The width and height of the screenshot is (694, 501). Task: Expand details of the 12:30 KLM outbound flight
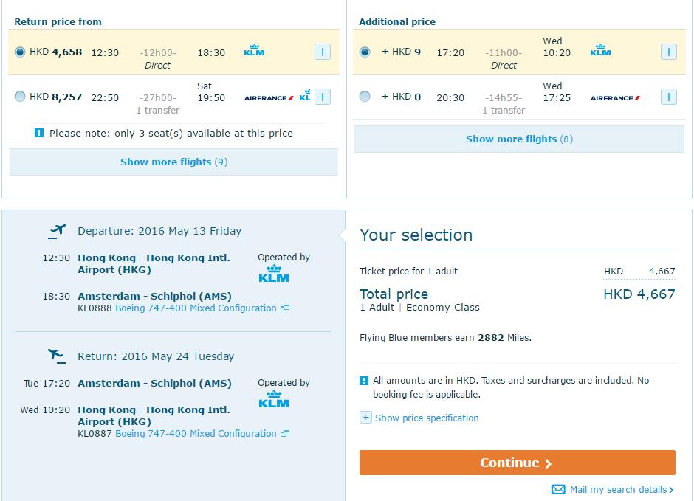323,52
